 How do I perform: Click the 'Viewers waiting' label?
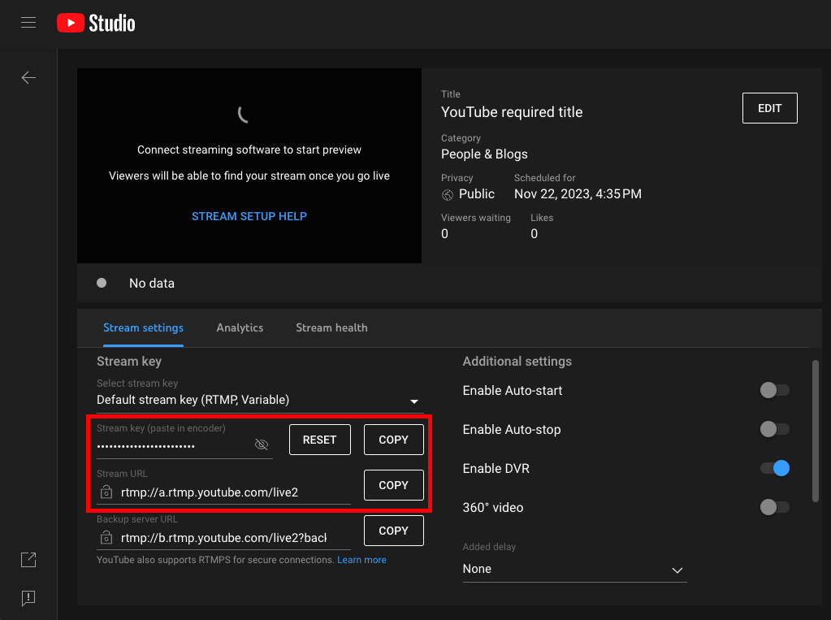click(x=475, y=218)
